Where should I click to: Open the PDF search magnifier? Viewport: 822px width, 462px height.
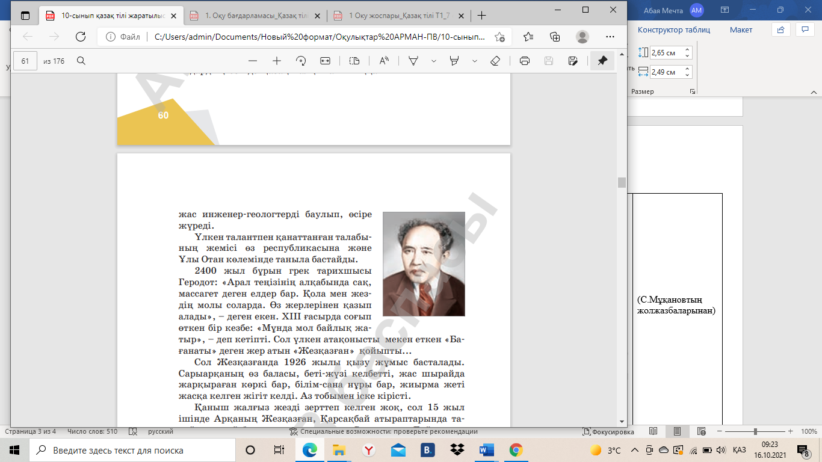pos(81,61)
